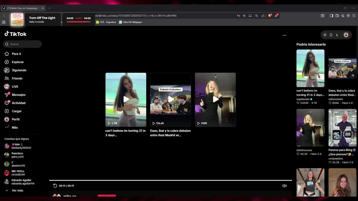
Task: Select the Santa Claus en Soyapango tab
Action: coord(23,8)
